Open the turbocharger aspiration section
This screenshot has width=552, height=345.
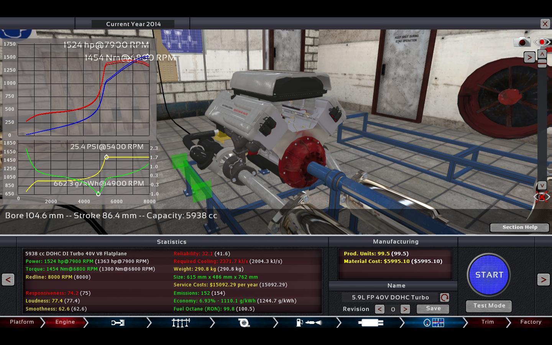244,323
